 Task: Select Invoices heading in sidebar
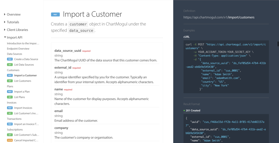[x=11, y=103]
